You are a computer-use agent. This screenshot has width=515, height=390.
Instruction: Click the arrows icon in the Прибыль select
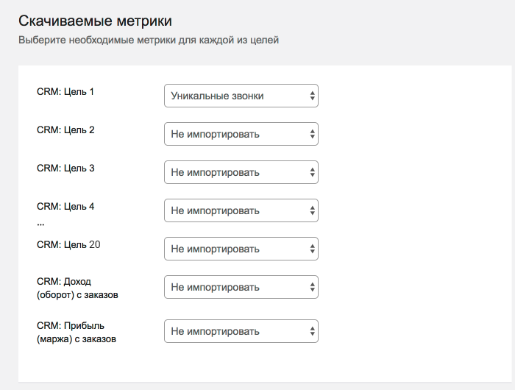click(312, 330)
